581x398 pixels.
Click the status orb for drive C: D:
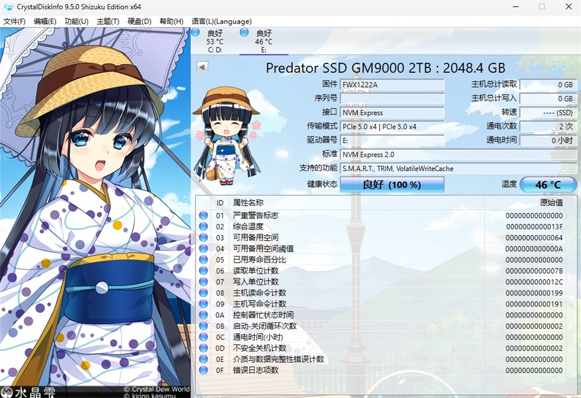click(196, 32)
